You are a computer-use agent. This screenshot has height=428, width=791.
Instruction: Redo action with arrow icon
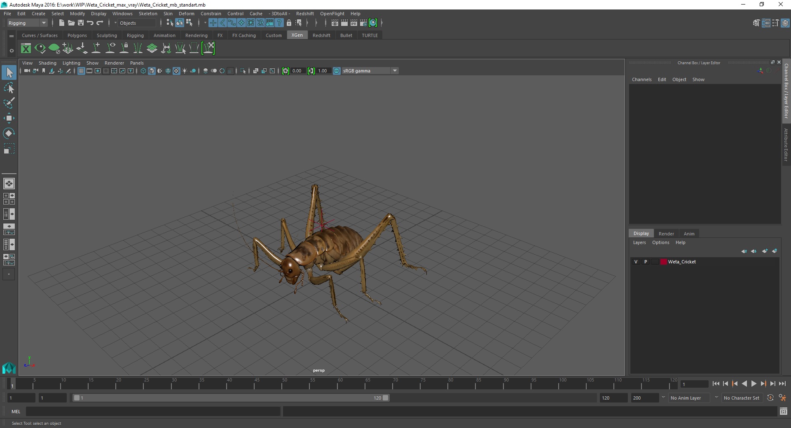click(100, 23)
